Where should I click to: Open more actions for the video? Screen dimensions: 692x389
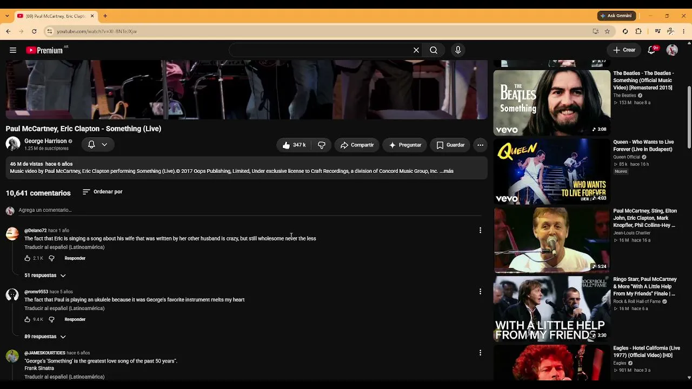(x=480, y=145)
